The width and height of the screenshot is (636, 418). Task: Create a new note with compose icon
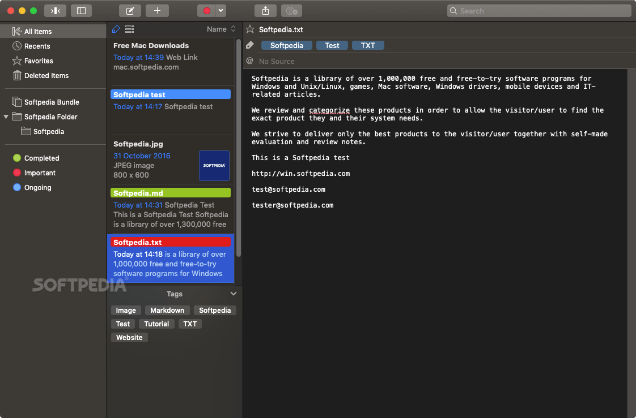[x=130, y=11]
